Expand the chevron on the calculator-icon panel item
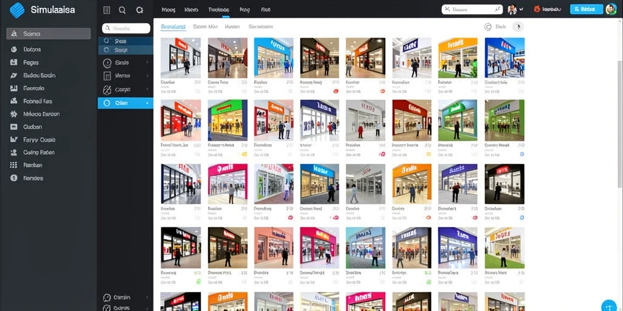 tap(147, 76)
